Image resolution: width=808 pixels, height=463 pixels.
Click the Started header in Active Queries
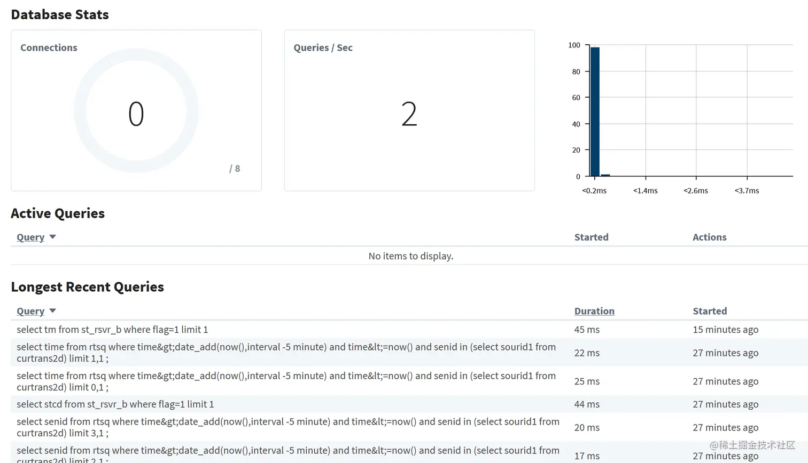coord(591,237)
